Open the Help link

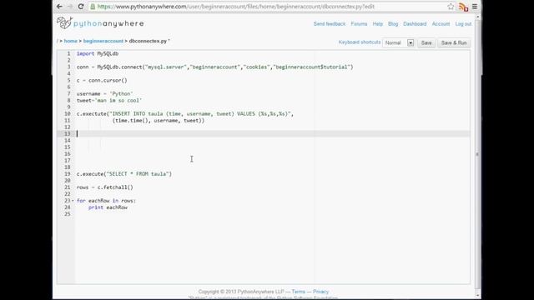(x=378, y=24)
